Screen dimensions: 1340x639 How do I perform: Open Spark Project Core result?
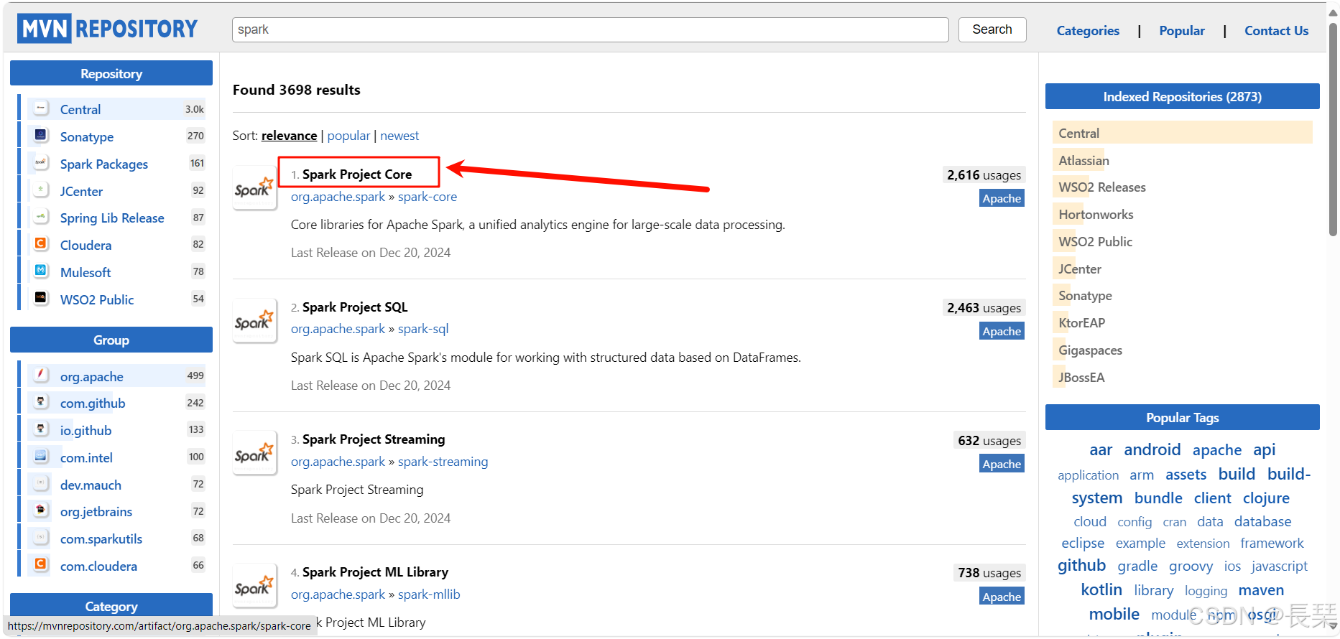(357, 174)
